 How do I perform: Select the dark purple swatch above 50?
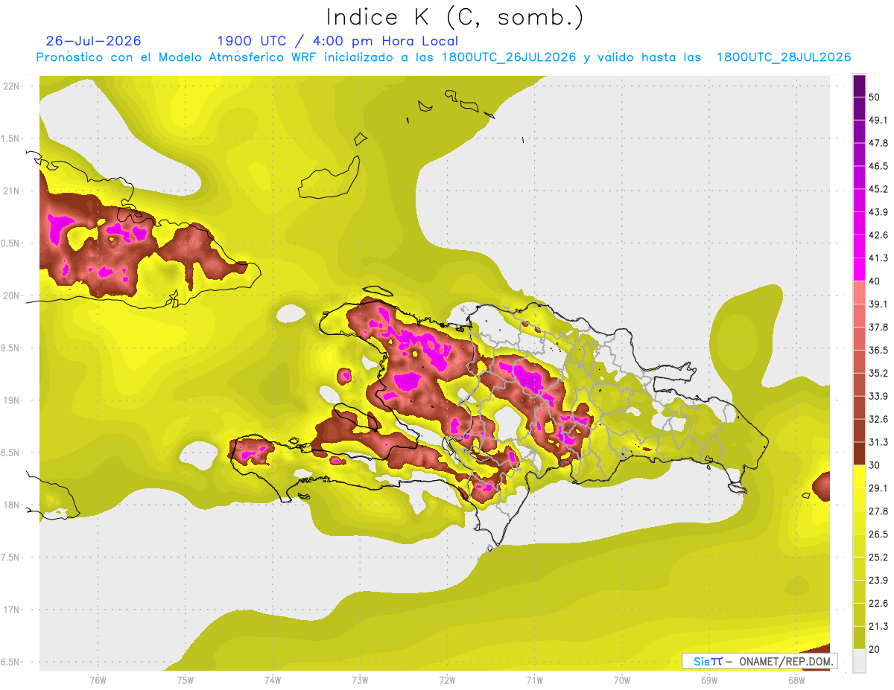tap(859, 86)
